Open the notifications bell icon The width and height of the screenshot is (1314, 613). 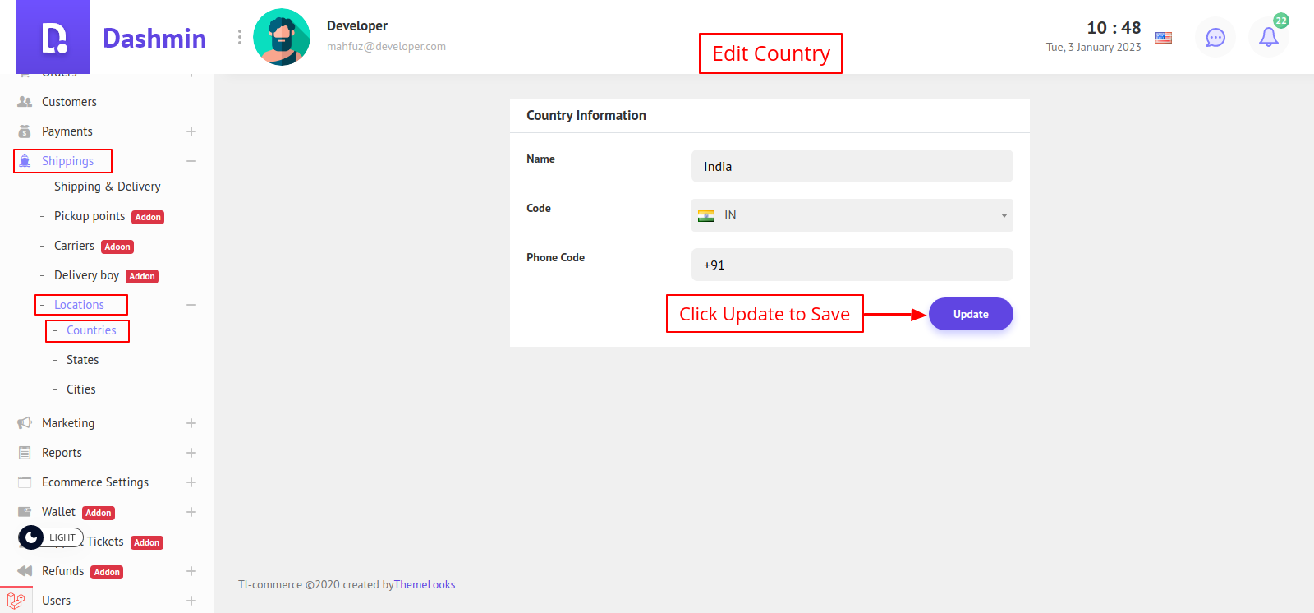pos(1268,38)
